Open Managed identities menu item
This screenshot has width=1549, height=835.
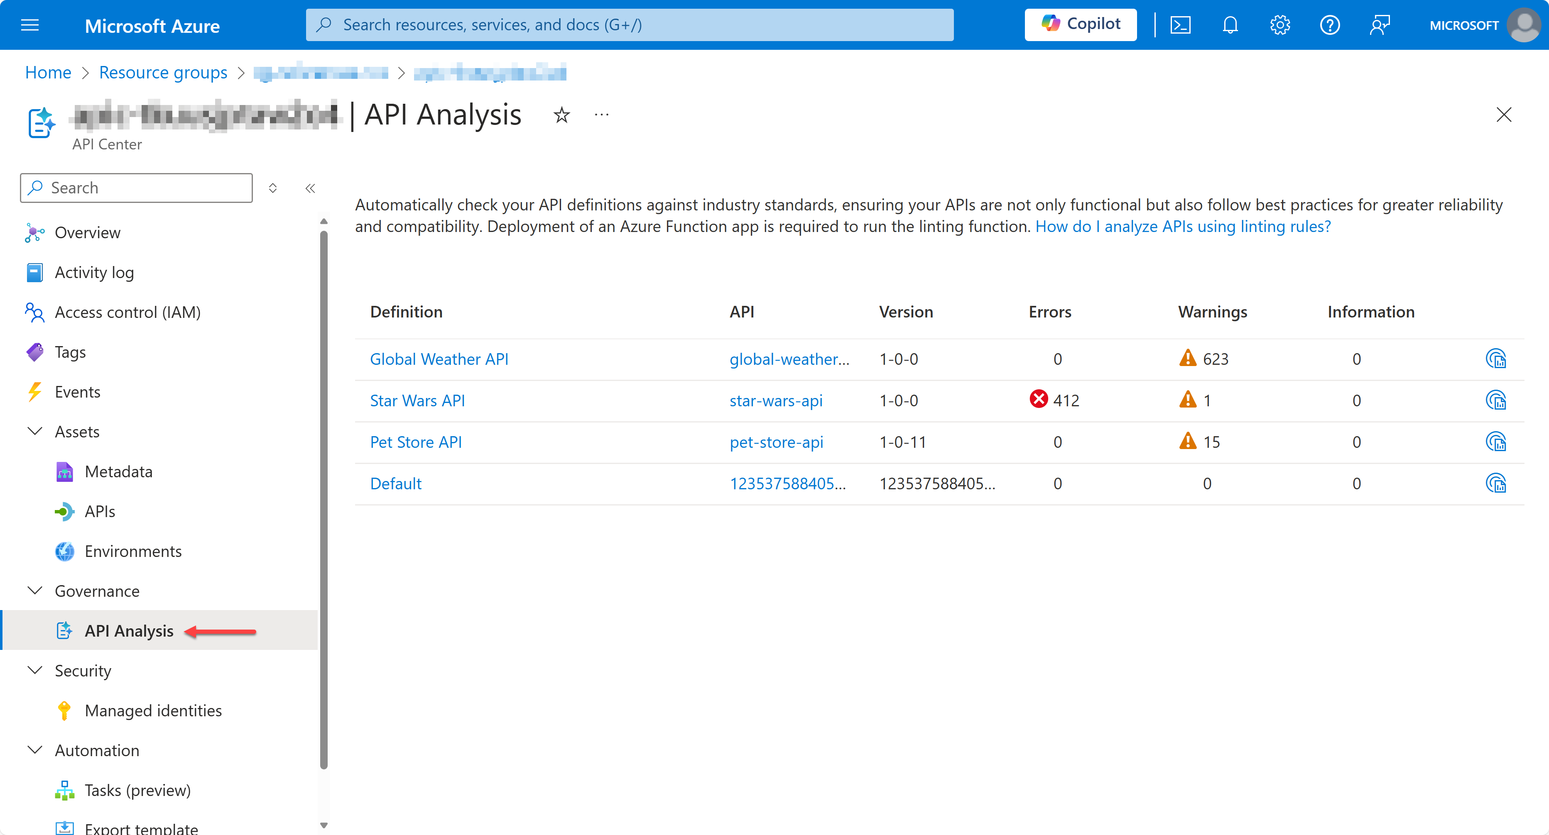click(153, 710)
